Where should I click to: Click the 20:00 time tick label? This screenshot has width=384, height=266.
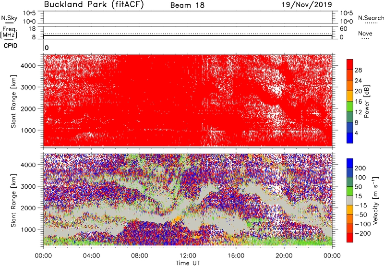[x=284, y=256]
